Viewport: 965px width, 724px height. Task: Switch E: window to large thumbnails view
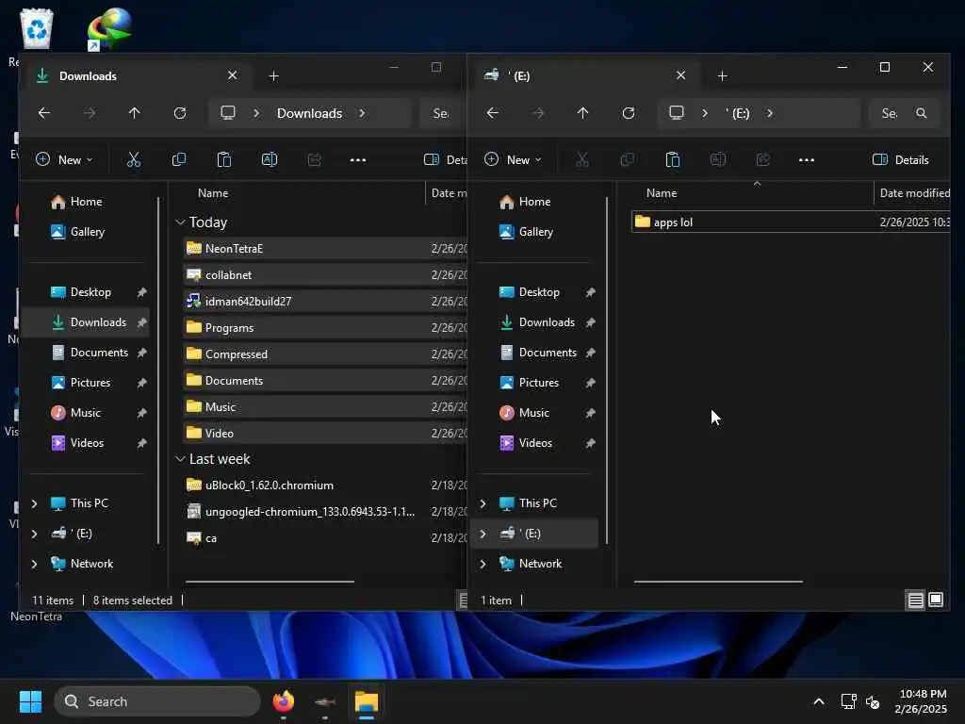(936, 600)
